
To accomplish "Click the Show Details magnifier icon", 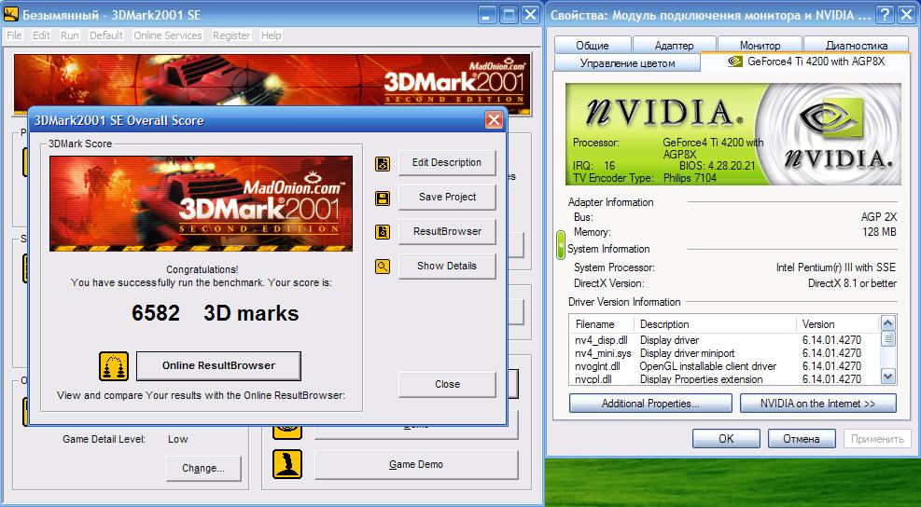I will pos(383,267).
